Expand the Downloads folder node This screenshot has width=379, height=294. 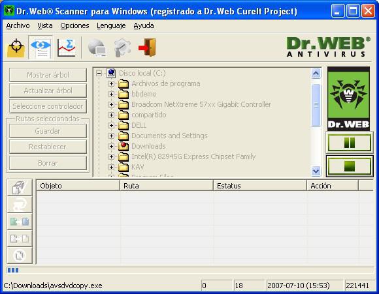[x=112, y=146]
